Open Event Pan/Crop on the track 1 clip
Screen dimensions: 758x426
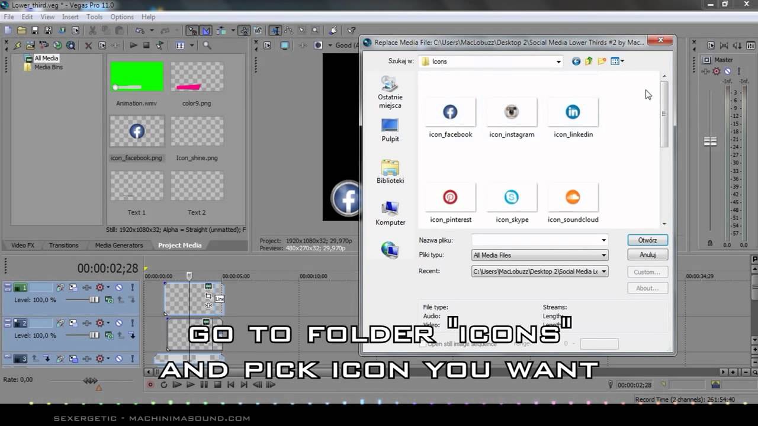click(x=208, y=295)
